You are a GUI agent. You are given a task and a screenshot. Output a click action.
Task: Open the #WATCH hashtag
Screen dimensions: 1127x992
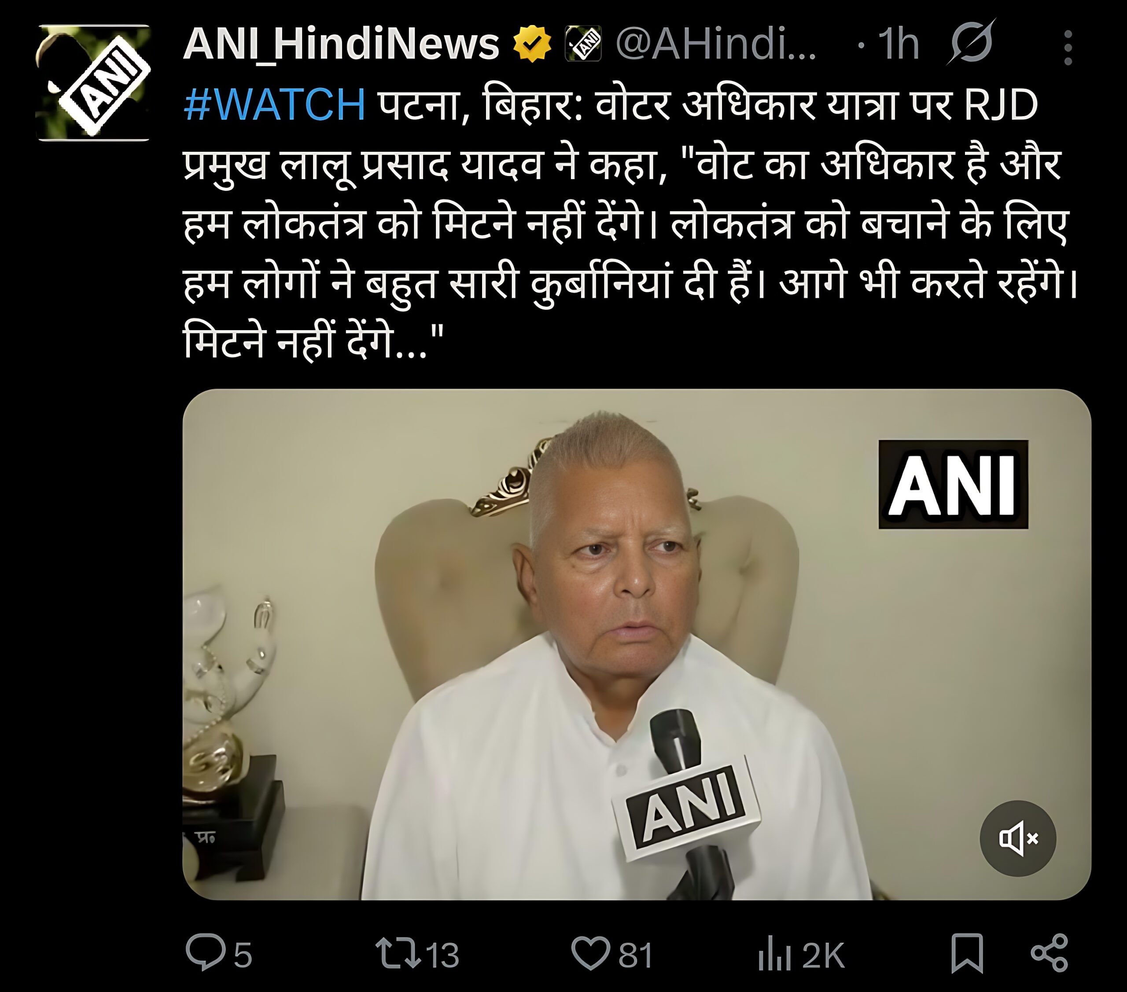click(275, 105)
